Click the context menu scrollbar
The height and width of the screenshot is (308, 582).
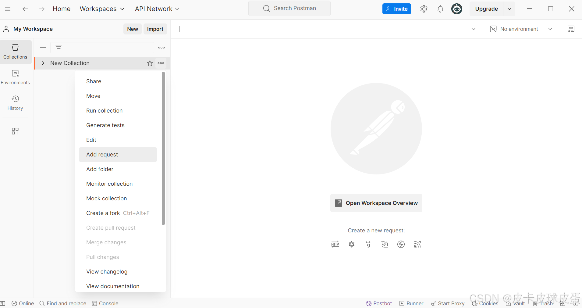(x=163, y=149)
